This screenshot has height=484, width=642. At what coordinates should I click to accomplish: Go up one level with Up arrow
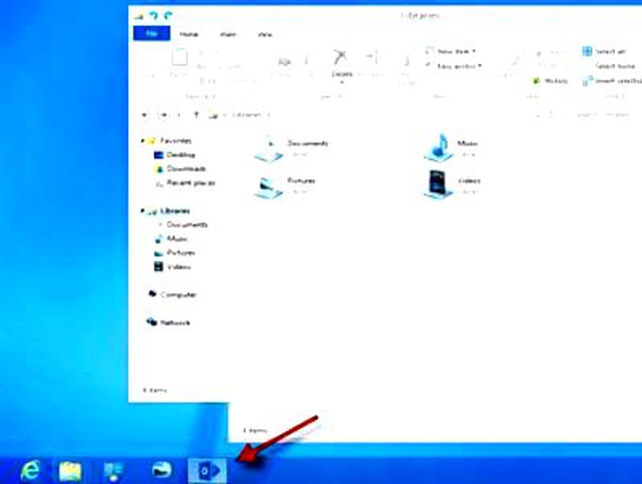click(x=196, y=114)
